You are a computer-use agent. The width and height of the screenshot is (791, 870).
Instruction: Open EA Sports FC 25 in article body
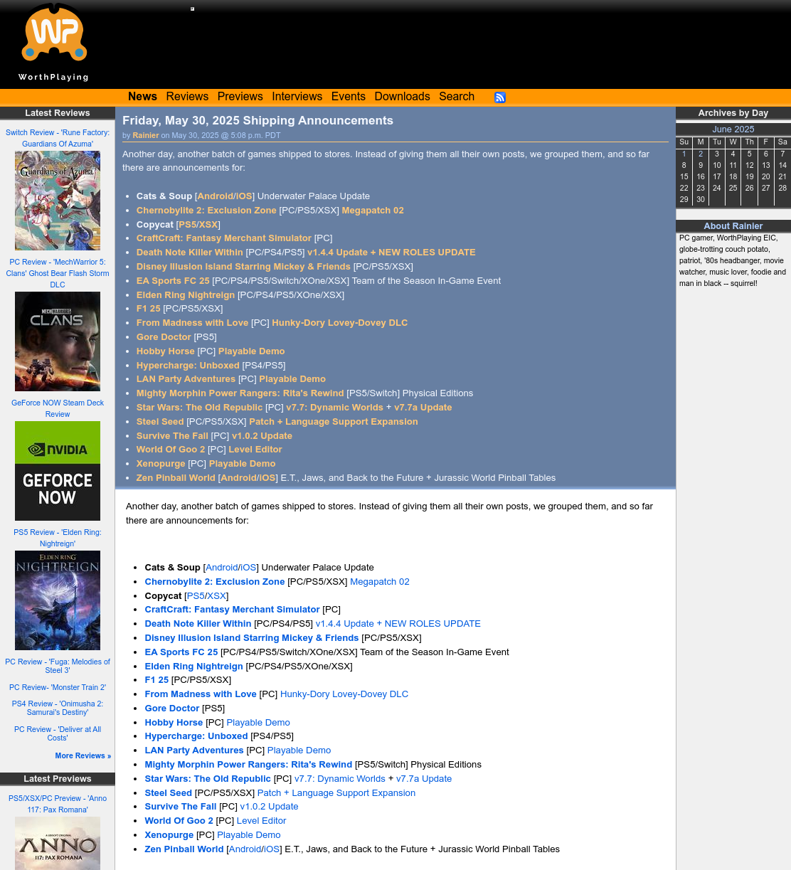(x=181, y=652)
